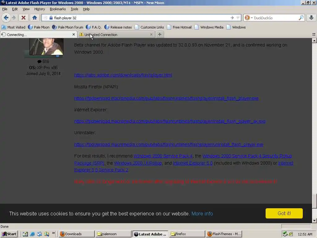Expand the quick launch chevron
The width and height of the screenshot is (317, 238).
(53, 233)
